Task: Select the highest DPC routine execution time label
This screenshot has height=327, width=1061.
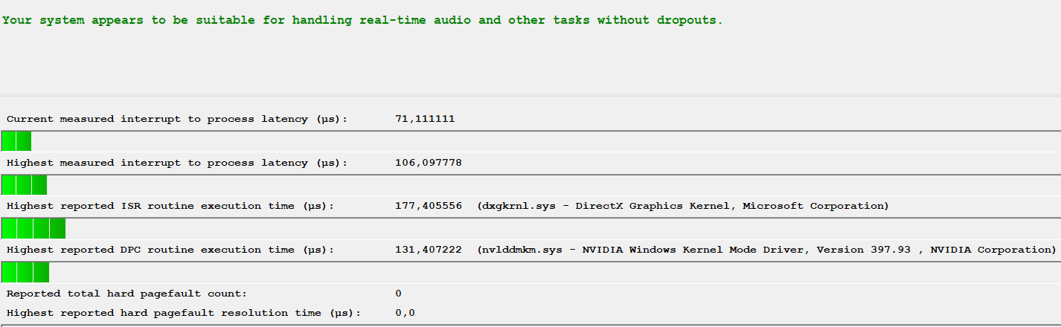Action: 170,250
